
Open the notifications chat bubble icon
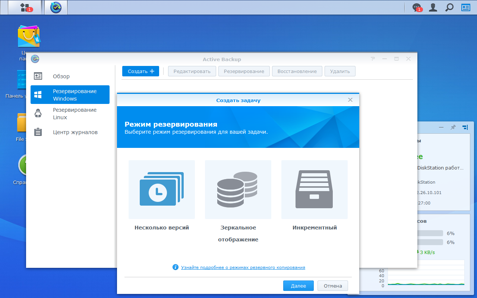coord(417,7)
